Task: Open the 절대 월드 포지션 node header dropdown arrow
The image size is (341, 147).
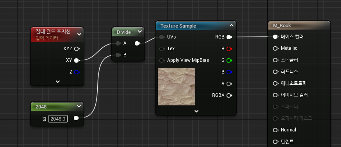Action: pos(79,34)
